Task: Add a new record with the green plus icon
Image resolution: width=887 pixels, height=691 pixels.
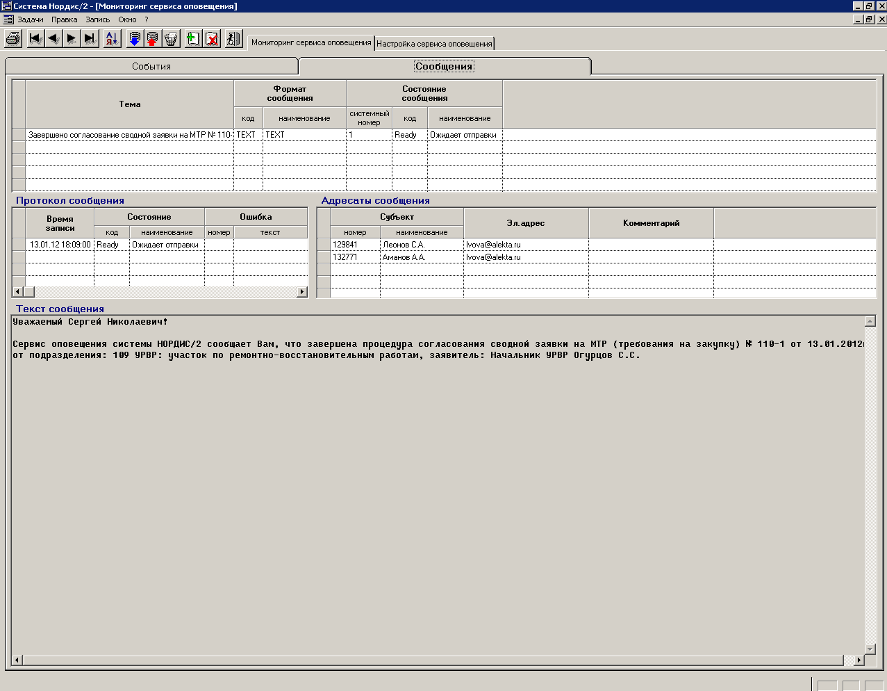Action: (193, 39)
